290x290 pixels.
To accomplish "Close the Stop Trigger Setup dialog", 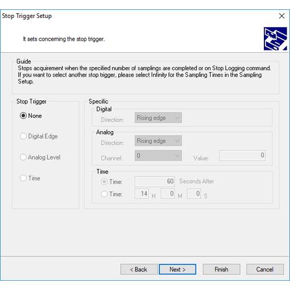I will click(x=282, y=16).
